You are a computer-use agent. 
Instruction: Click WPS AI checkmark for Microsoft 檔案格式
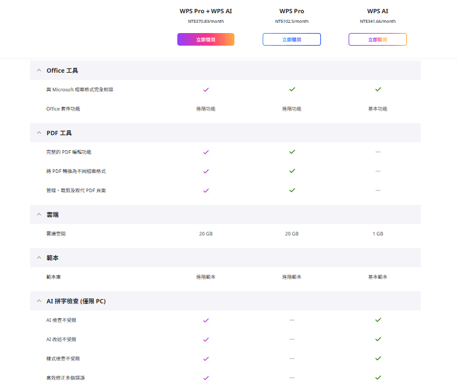(378, 89)
